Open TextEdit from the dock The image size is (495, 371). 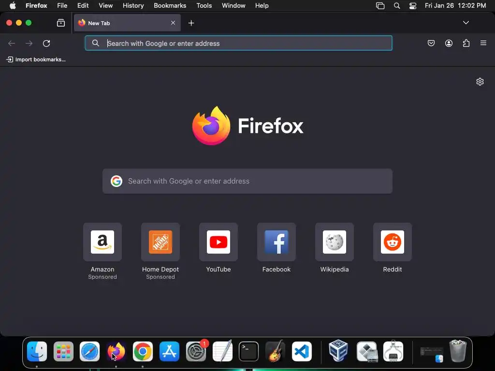pyautogui.click(x=222, y=351)
